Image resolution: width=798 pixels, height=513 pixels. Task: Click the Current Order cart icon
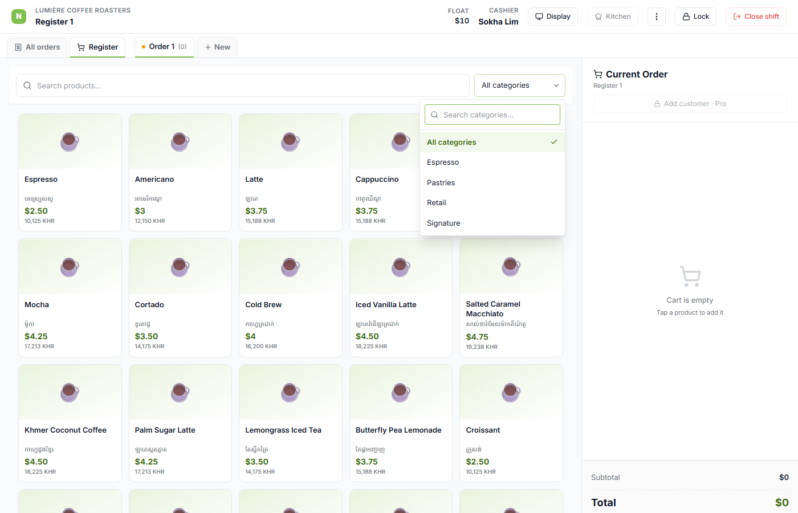598,74
